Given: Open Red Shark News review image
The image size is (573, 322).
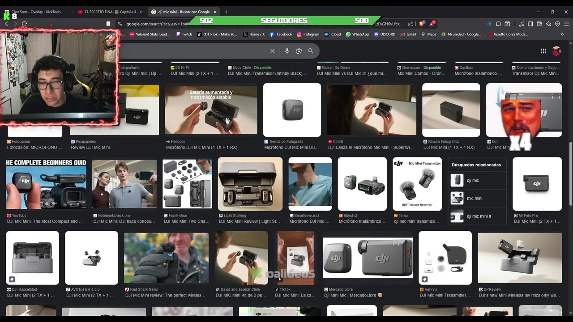Looking at the screenshot, I should point(166,258).
